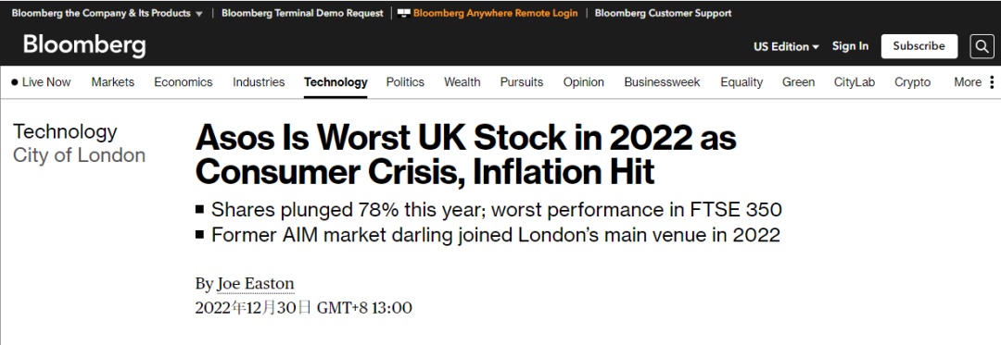Screen dimensions: 1001x345
Task: Open the Bloomberg Terminal Demo Request link
Action: [x=302, y=13]
